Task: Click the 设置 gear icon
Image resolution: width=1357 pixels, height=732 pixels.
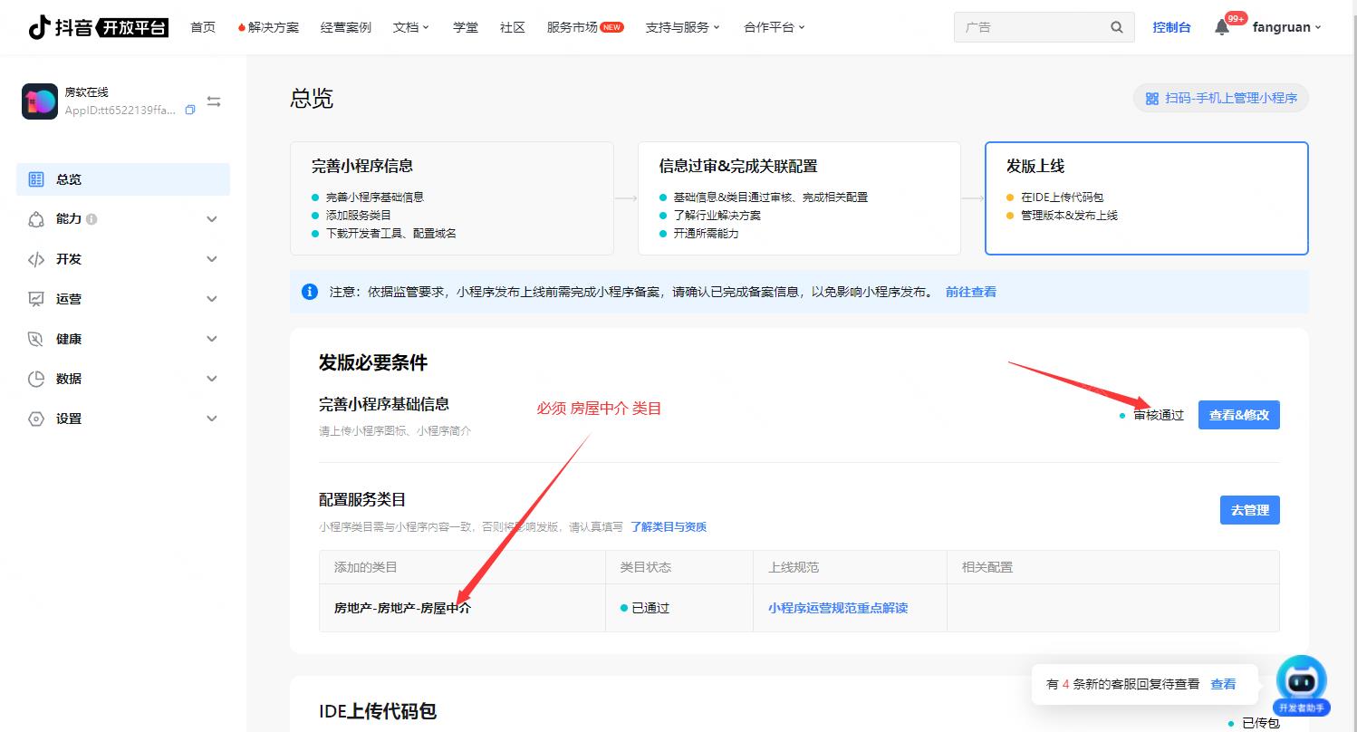Action: pyautogui.click(x=36, y=419)
